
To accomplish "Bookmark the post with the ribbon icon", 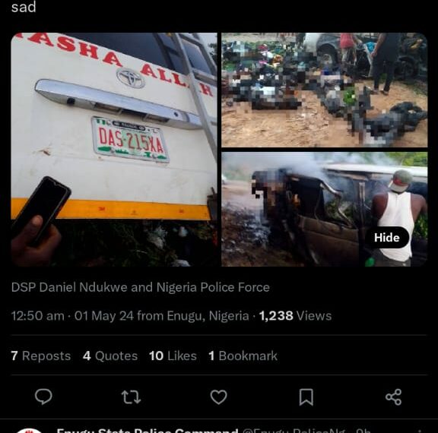I will (x=306, y=397).
